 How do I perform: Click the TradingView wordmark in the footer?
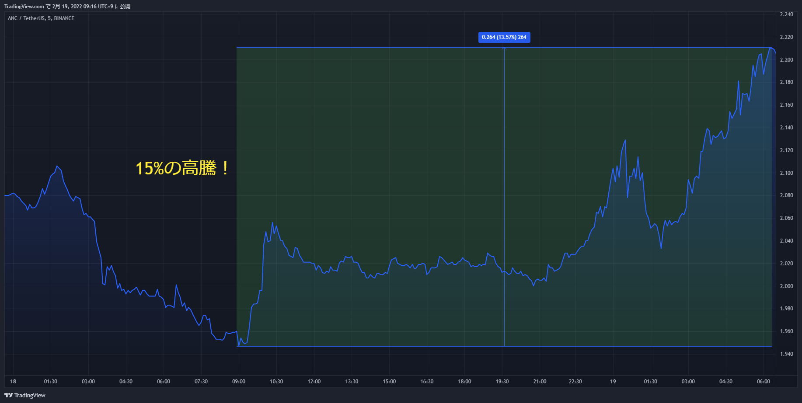(x=30, y=396)
